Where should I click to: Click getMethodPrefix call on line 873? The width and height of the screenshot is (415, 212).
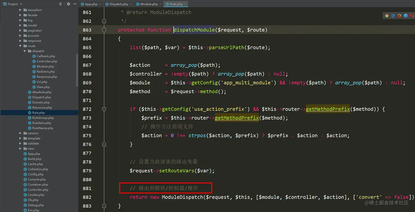tap(237, 118)
